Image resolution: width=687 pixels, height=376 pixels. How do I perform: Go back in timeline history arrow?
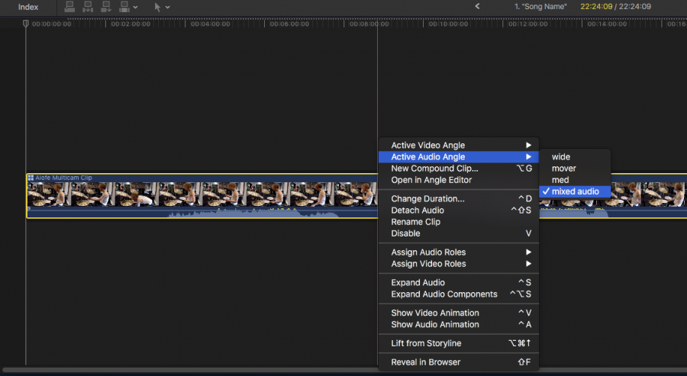(477, 6)
